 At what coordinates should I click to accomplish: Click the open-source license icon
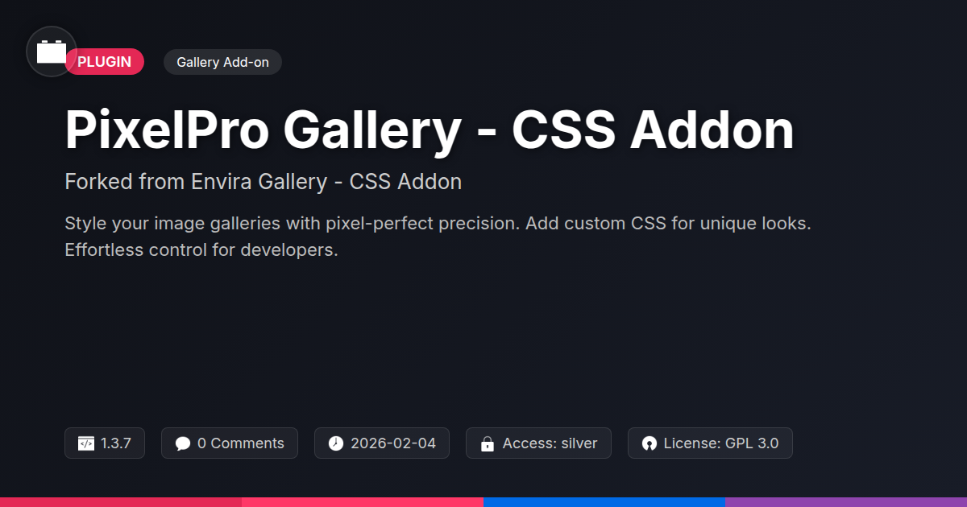650,443
